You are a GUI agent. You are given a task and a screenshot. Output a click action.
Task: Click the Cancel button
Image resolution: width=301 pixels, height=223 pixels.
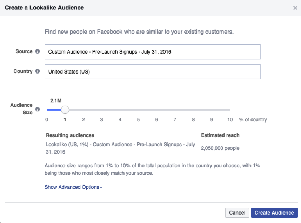(x=237, y=213)
